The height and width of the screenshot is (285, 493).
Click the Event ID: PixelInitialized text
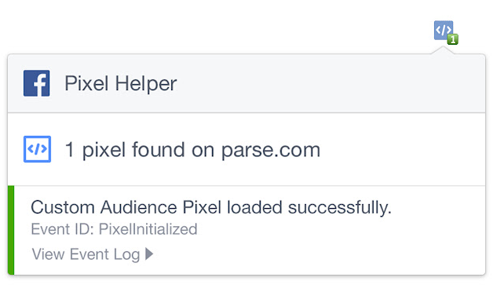[x=114, y=229]
